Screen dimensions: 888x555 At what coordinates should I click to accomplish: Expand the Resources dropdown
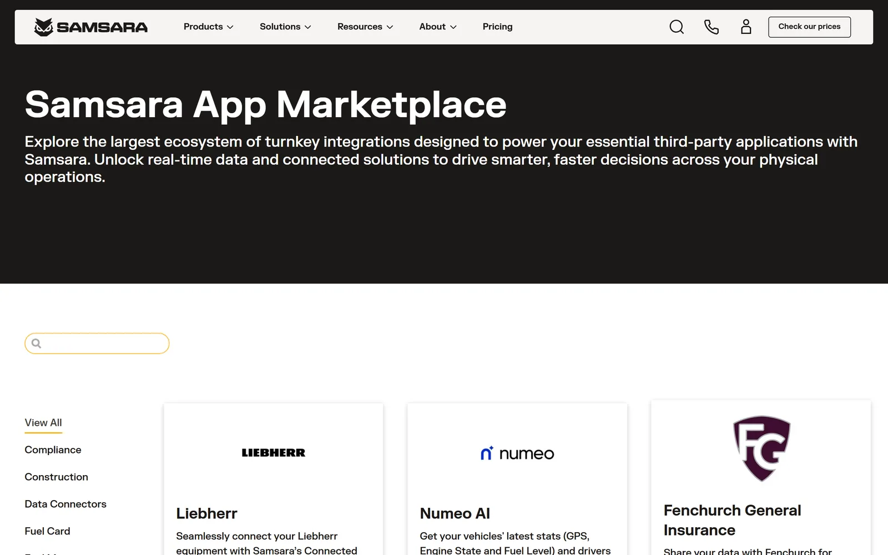tap(365, 27)
